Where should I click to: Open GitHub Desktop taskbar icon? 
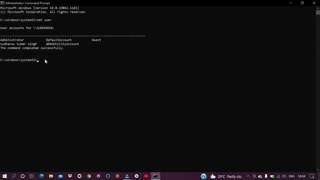click(98, 176)
